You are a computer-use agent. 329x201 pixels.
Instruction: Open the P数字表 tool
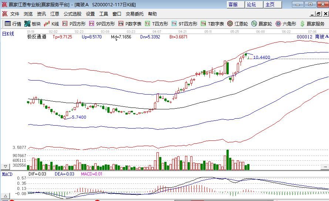pos(130,24)
